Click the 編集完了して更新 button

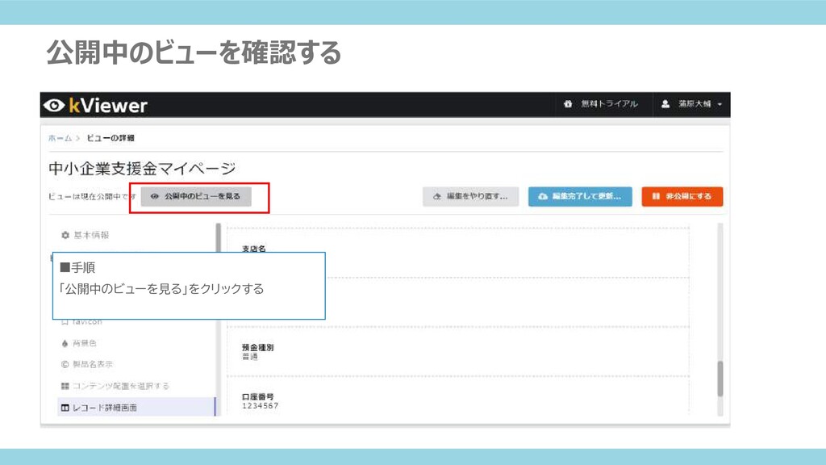click(580, 196)
